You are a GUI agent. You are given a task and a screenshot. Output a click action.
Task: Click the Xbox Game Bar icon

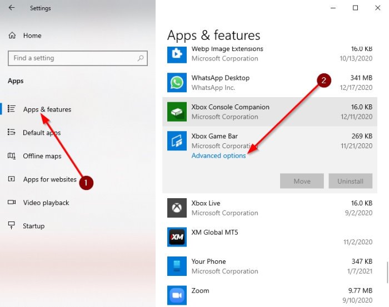click(x=177, y=141)
